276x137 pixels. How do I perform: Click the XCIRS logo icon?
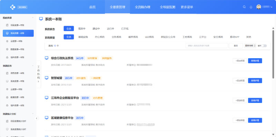(x=13, y=7)
